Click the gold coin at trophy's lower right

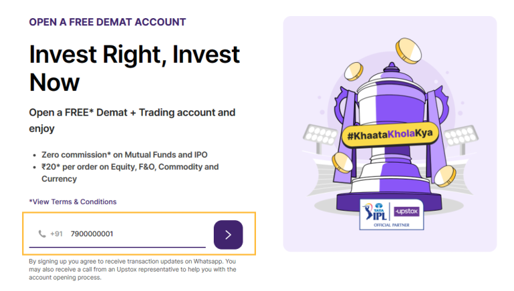(445, 176)
